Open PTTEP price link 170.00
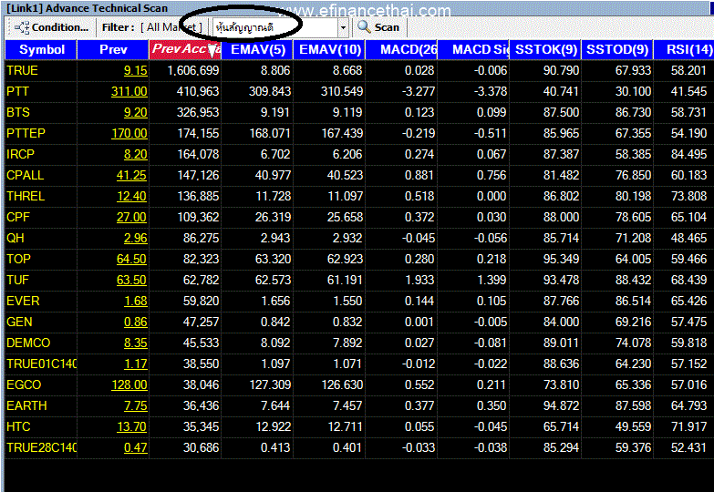 (x=129, y=134)
